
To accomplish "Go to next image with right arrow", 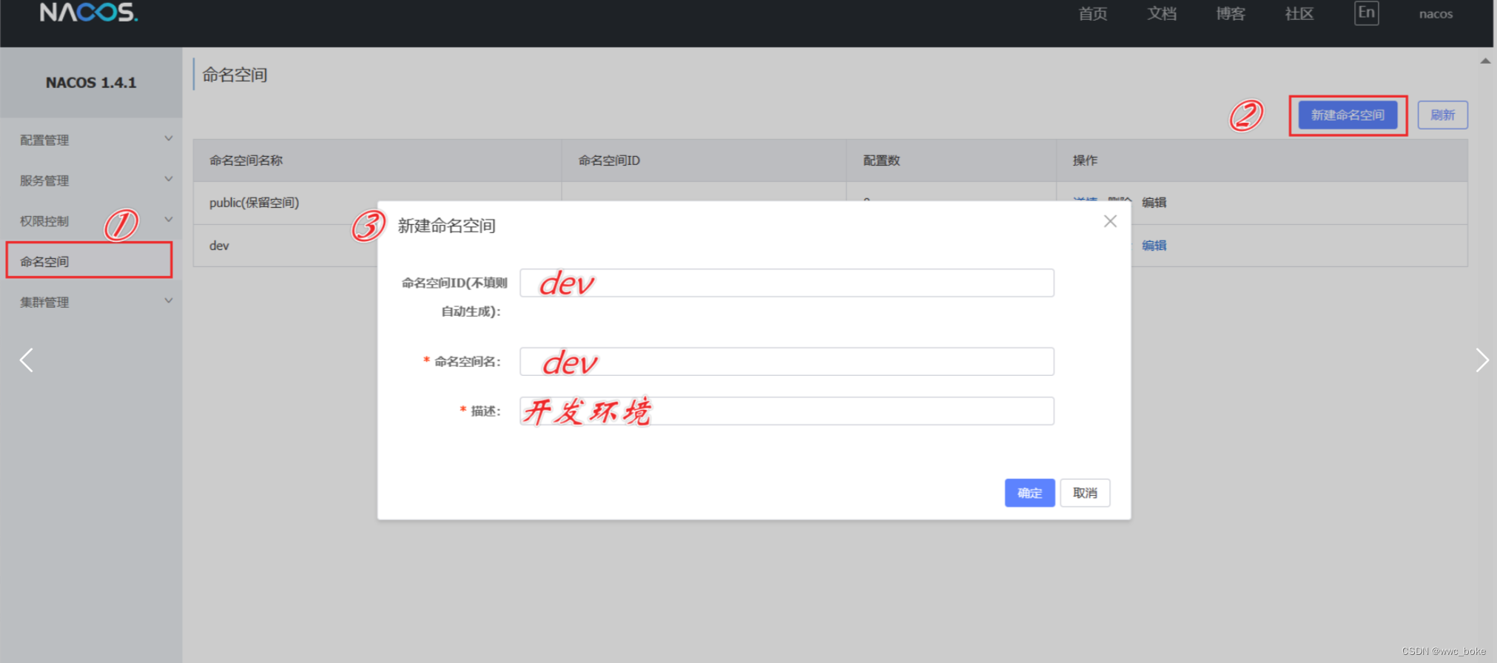I will click(x=1481, y=360).
